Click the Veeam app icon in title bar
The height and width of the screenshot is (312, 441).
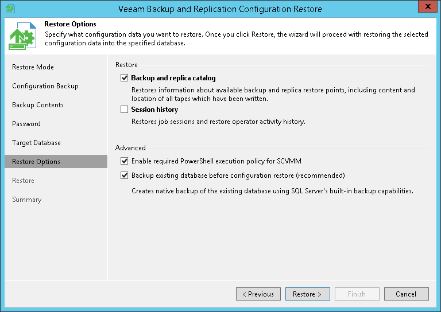(9, 9)
